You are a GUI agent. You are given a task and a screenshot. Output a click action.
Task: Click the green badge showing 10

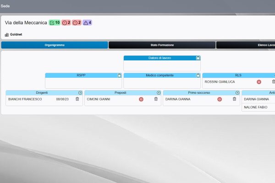(55, 22)
